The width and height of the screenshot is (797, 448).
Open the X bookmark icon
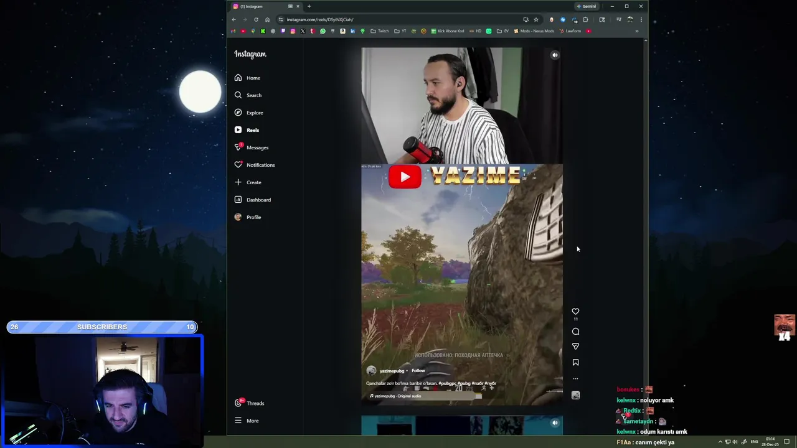tap(303, 31)
